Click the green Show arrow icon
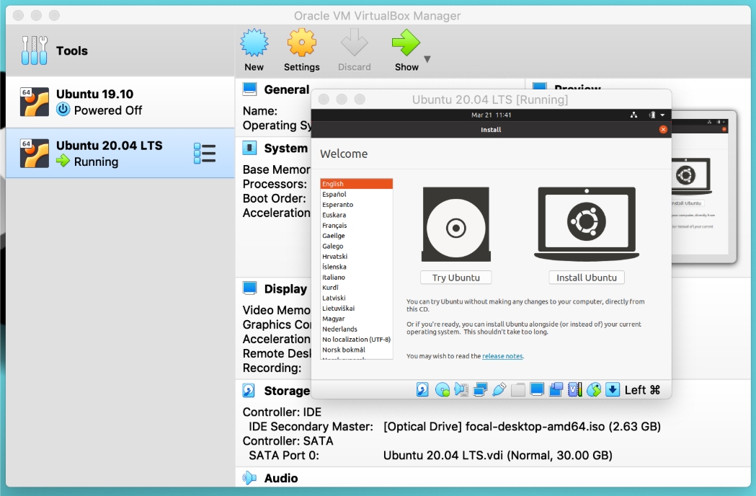This screenshot has height=496, width=756. click(x=406, y=43)
